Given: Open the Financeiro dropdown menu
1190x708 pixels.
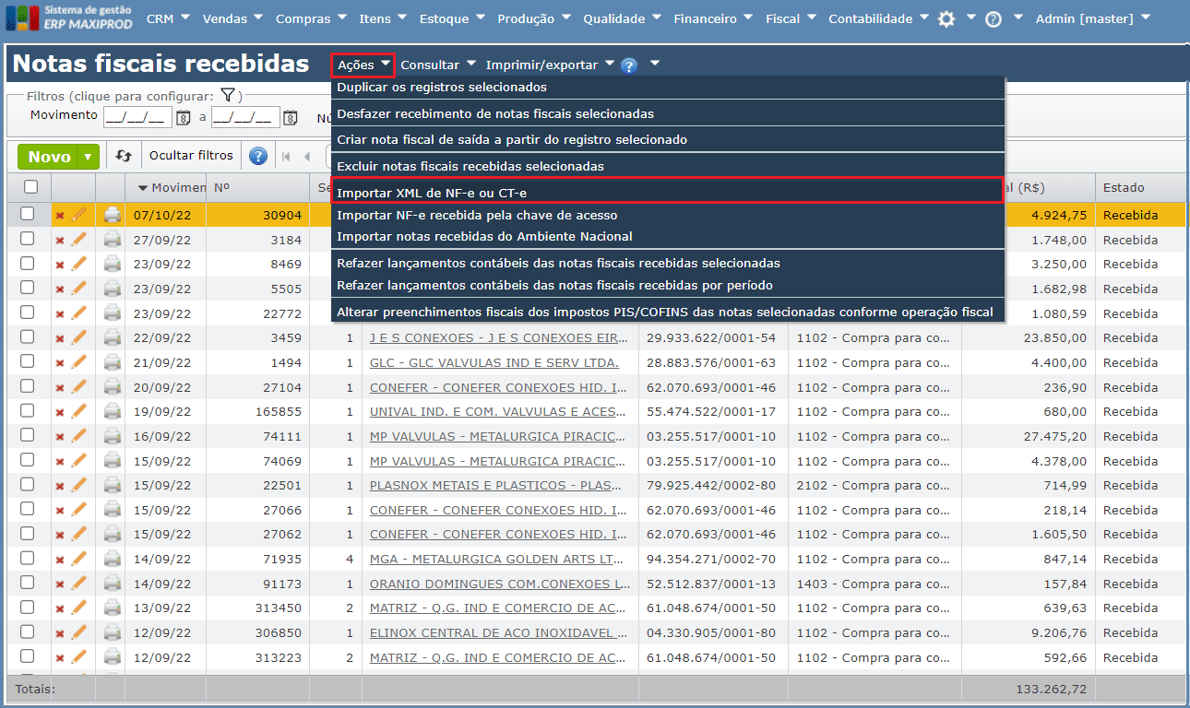Looking at the screenshot, I should pos(714,18).
